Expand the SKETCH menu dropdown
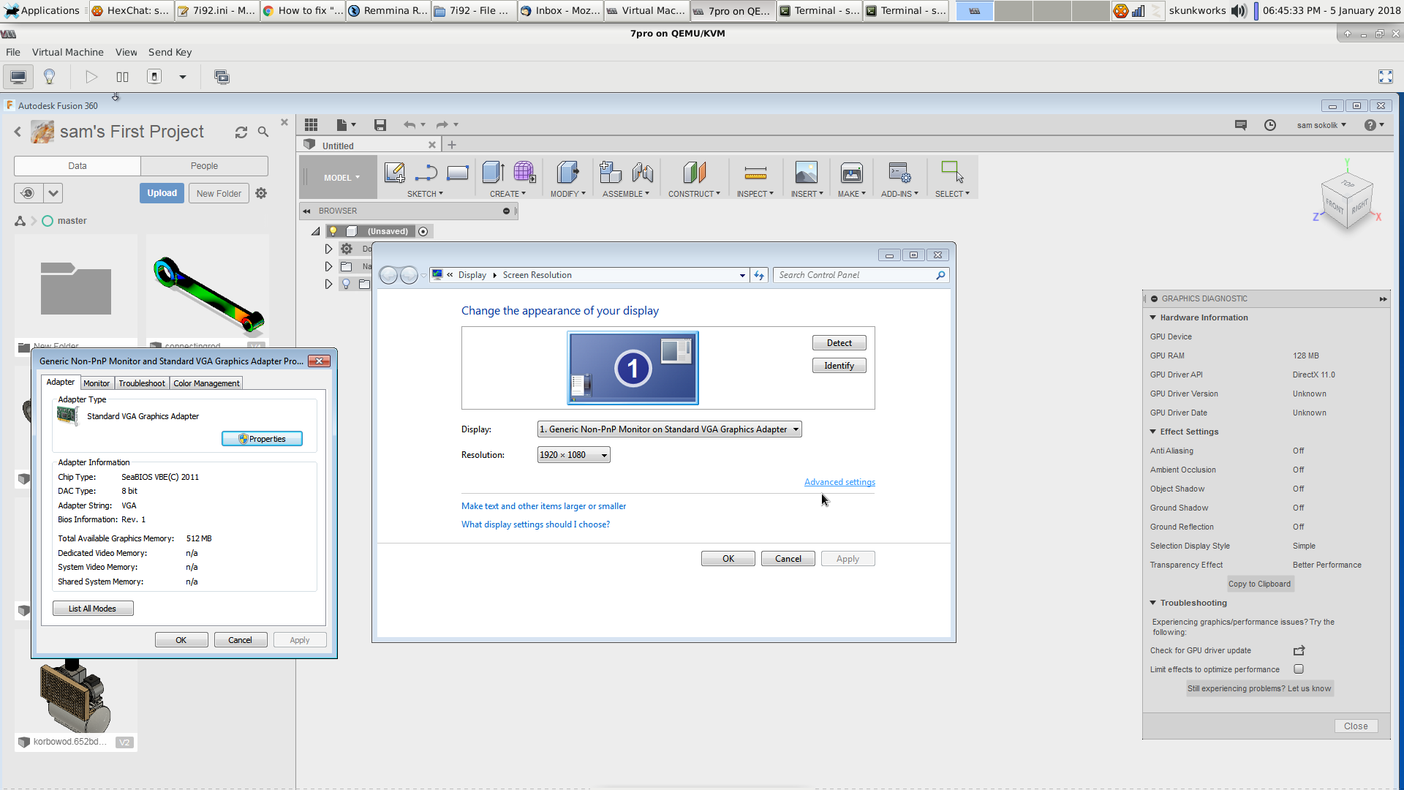Screen dimensions: 1404x790 click(x=425, y=194)
